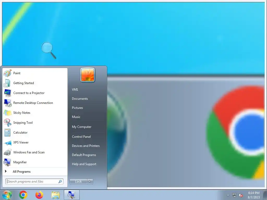Open Help and Support
The height and width of the screenshot is (200, 267).
click(84, 164)
